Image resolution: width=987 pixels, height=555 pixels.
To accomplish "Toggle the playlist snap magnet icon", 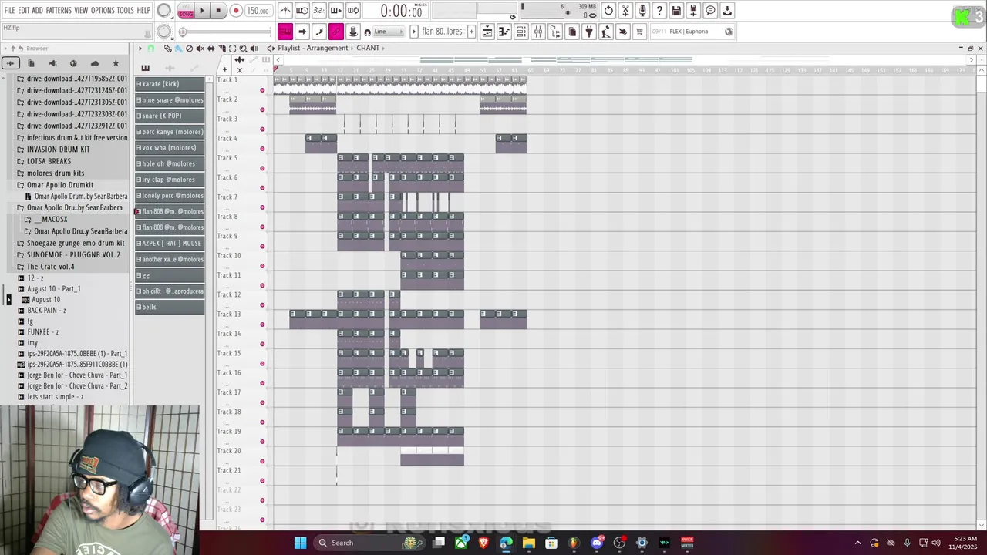I will (151, 49).
